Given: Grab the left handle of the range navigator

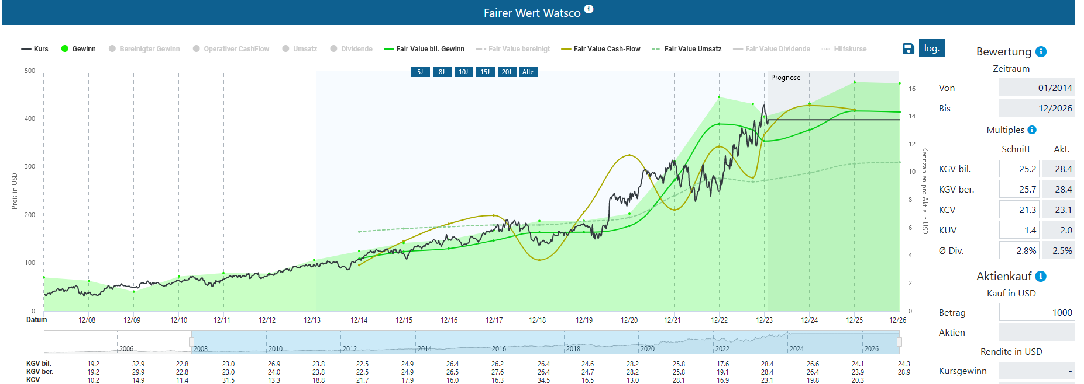Looking at the screenshot, I should (191, 342).
